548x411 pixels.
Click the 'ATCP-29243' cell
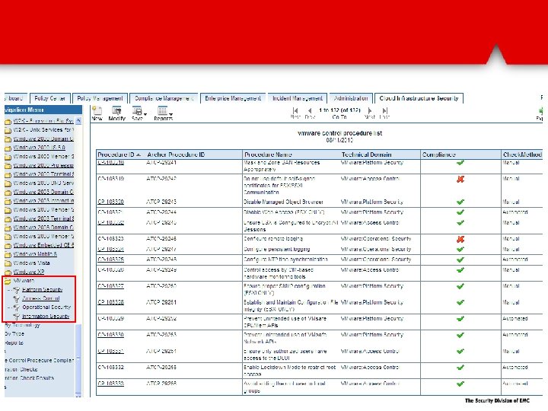click(161, 202)
